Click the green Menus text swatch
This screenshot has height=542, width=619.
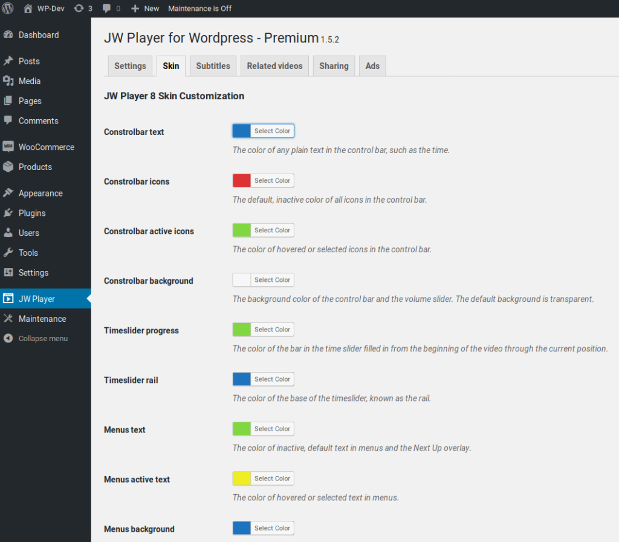point(242,429)
